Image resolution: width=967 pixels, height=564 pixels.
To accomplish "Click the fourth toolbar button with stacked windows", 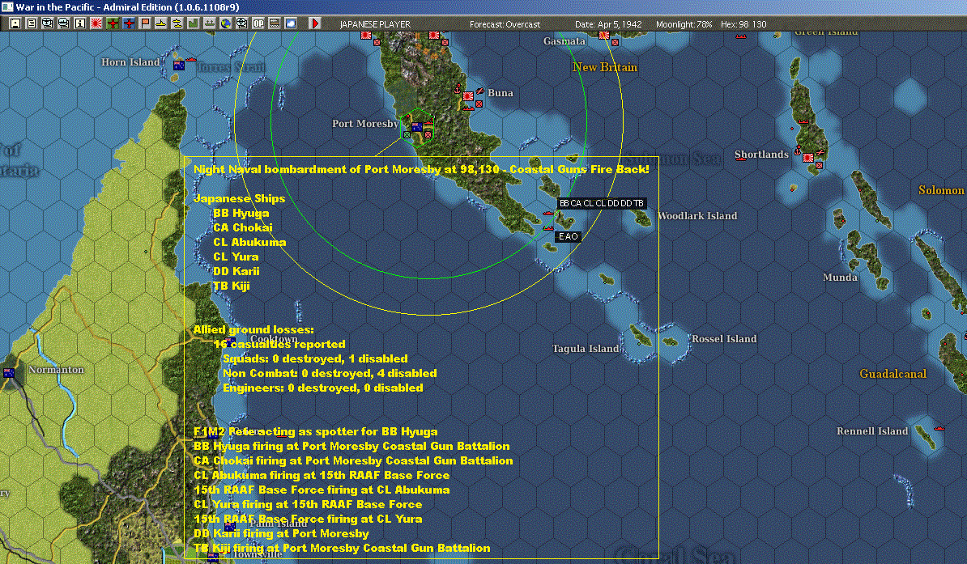I will (63, 23).
